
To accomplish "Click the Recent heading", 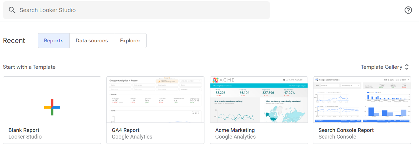I will coord(14,41).
